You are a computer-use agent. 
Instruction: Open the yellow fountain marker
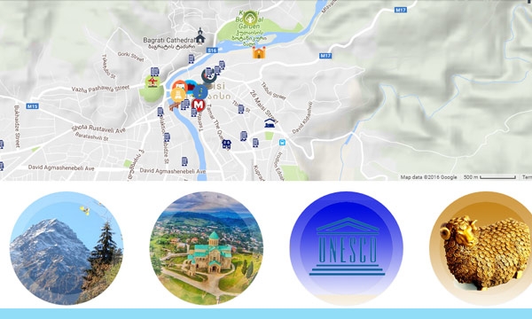178,94
